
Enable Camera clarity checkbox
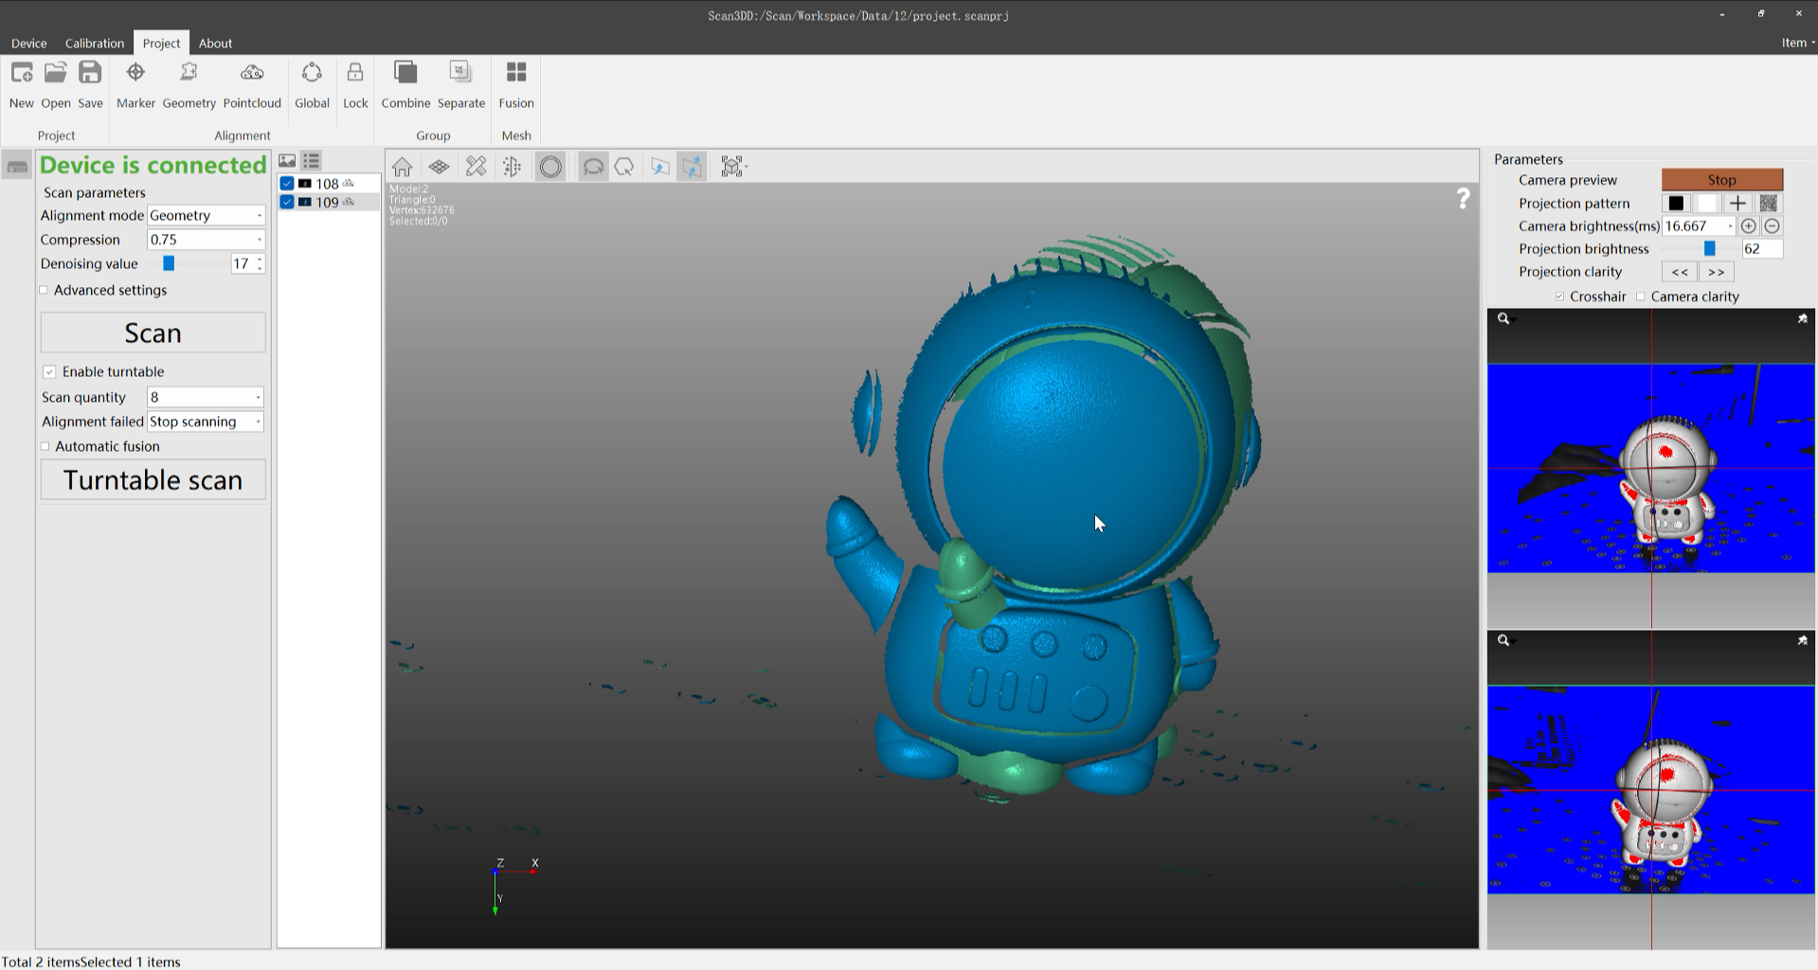(x=1641, y=297)
